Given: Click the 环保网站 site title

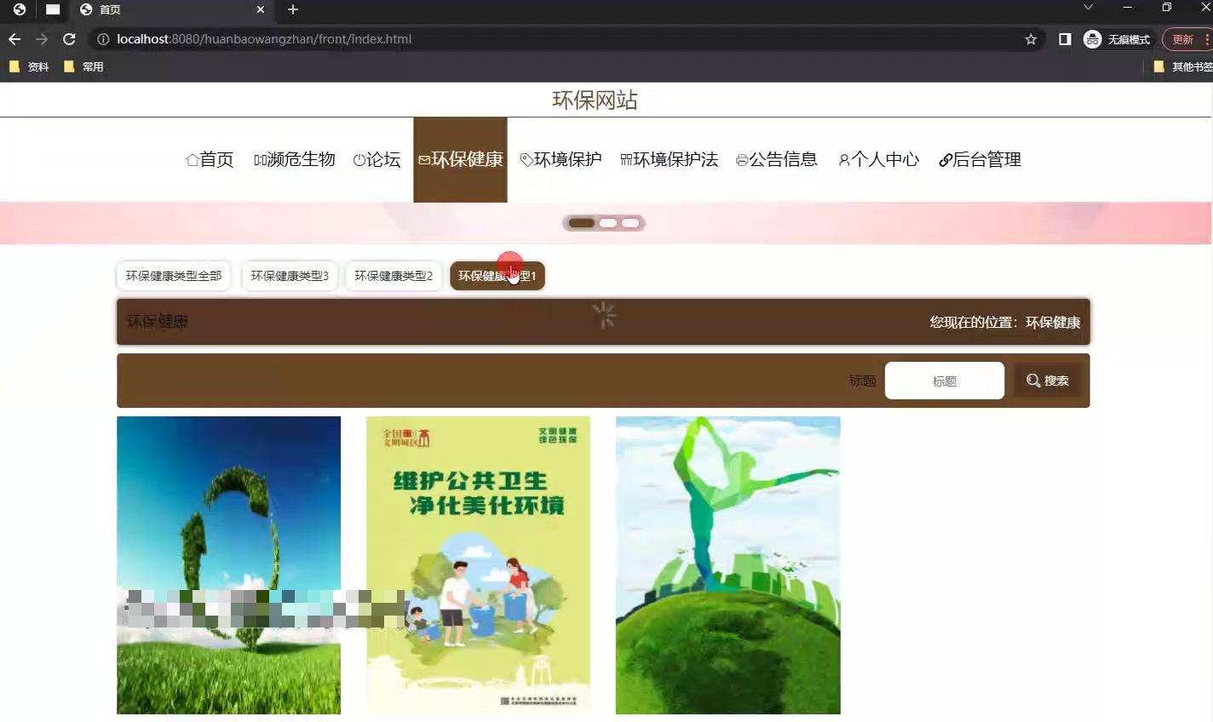Looking at the screenshot, I should 595,100.
